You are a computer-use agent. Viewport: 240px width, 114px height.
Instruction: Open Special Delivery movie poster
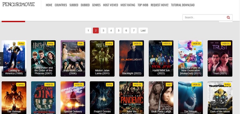point(73,97)
